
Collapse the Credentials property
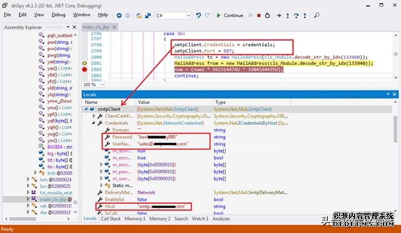[93, 123]
